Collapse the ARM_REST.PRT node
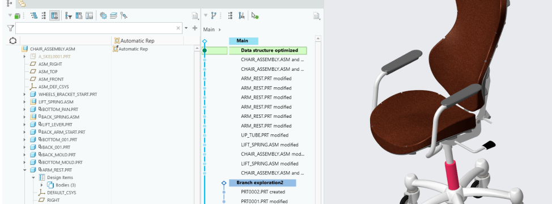 point(24,170)
